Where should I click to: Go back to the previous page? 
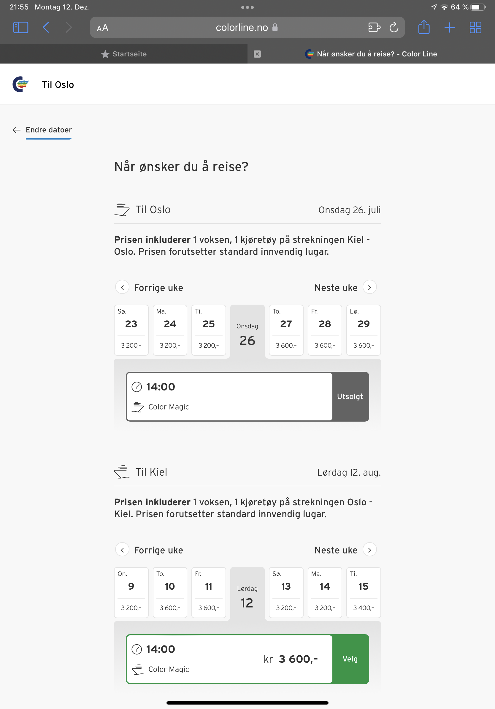[x=46, y=28]
